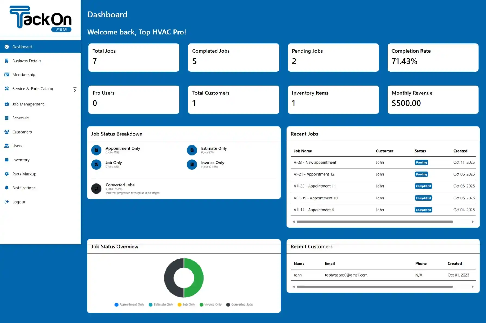This screenshot has width=486, height=323.
Task: Click the email tophvacpro0@gmail.com
Action: point(346,275)
